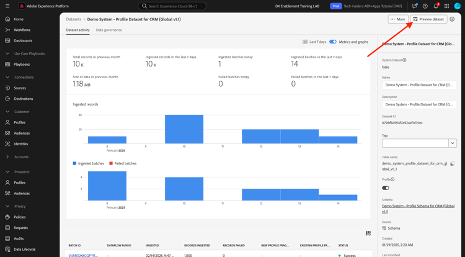
Task: Open the help question mark icon
Action: [x=425, y=6]
